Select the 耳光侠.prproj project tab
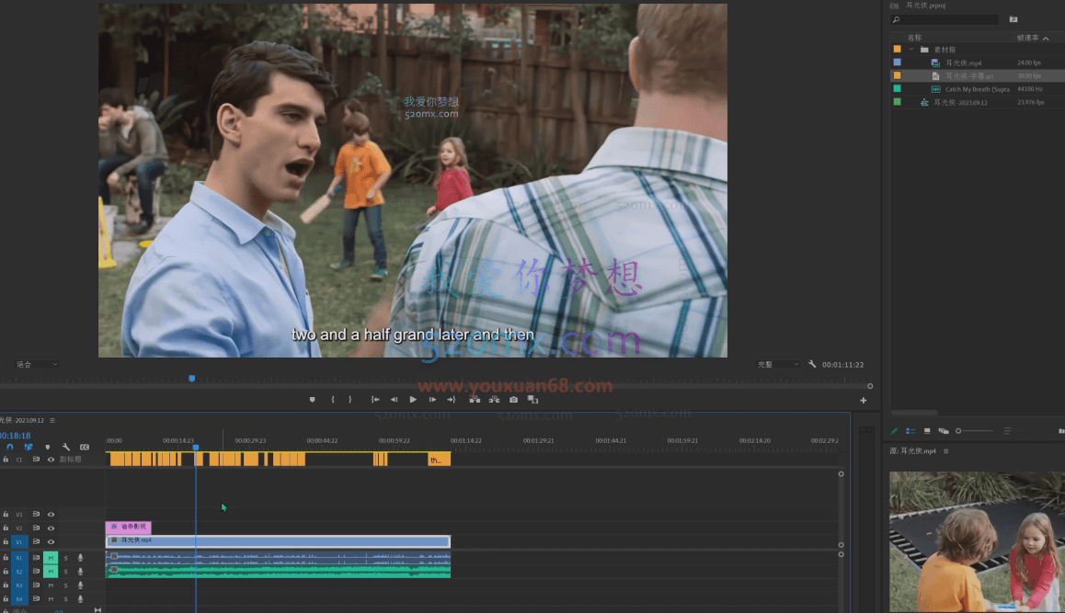This screenshot has height=613, width=1065. 926,6
